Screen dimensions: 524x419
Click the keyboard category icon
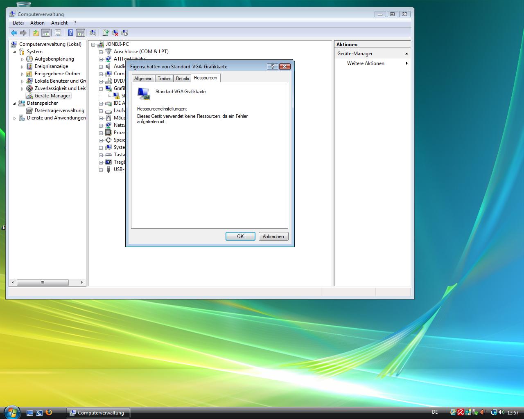pos(108,155)
